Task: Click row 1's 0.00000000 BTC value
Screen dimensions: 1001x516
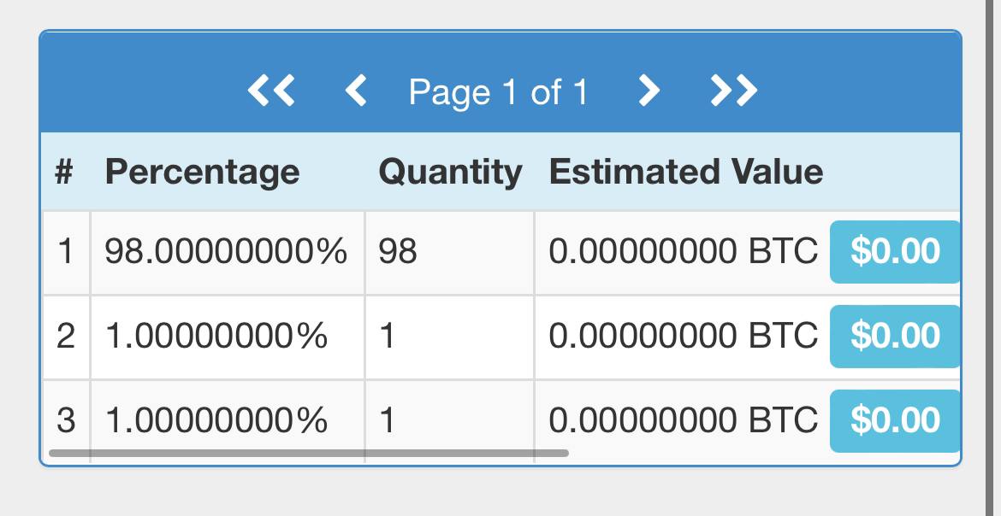Action: coord(683,252)
